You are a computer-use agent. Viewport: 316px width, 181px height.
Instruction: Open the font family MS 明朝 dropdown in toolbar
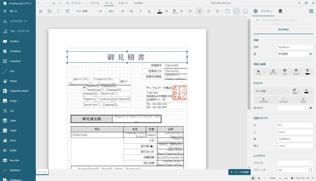(89, 11)
